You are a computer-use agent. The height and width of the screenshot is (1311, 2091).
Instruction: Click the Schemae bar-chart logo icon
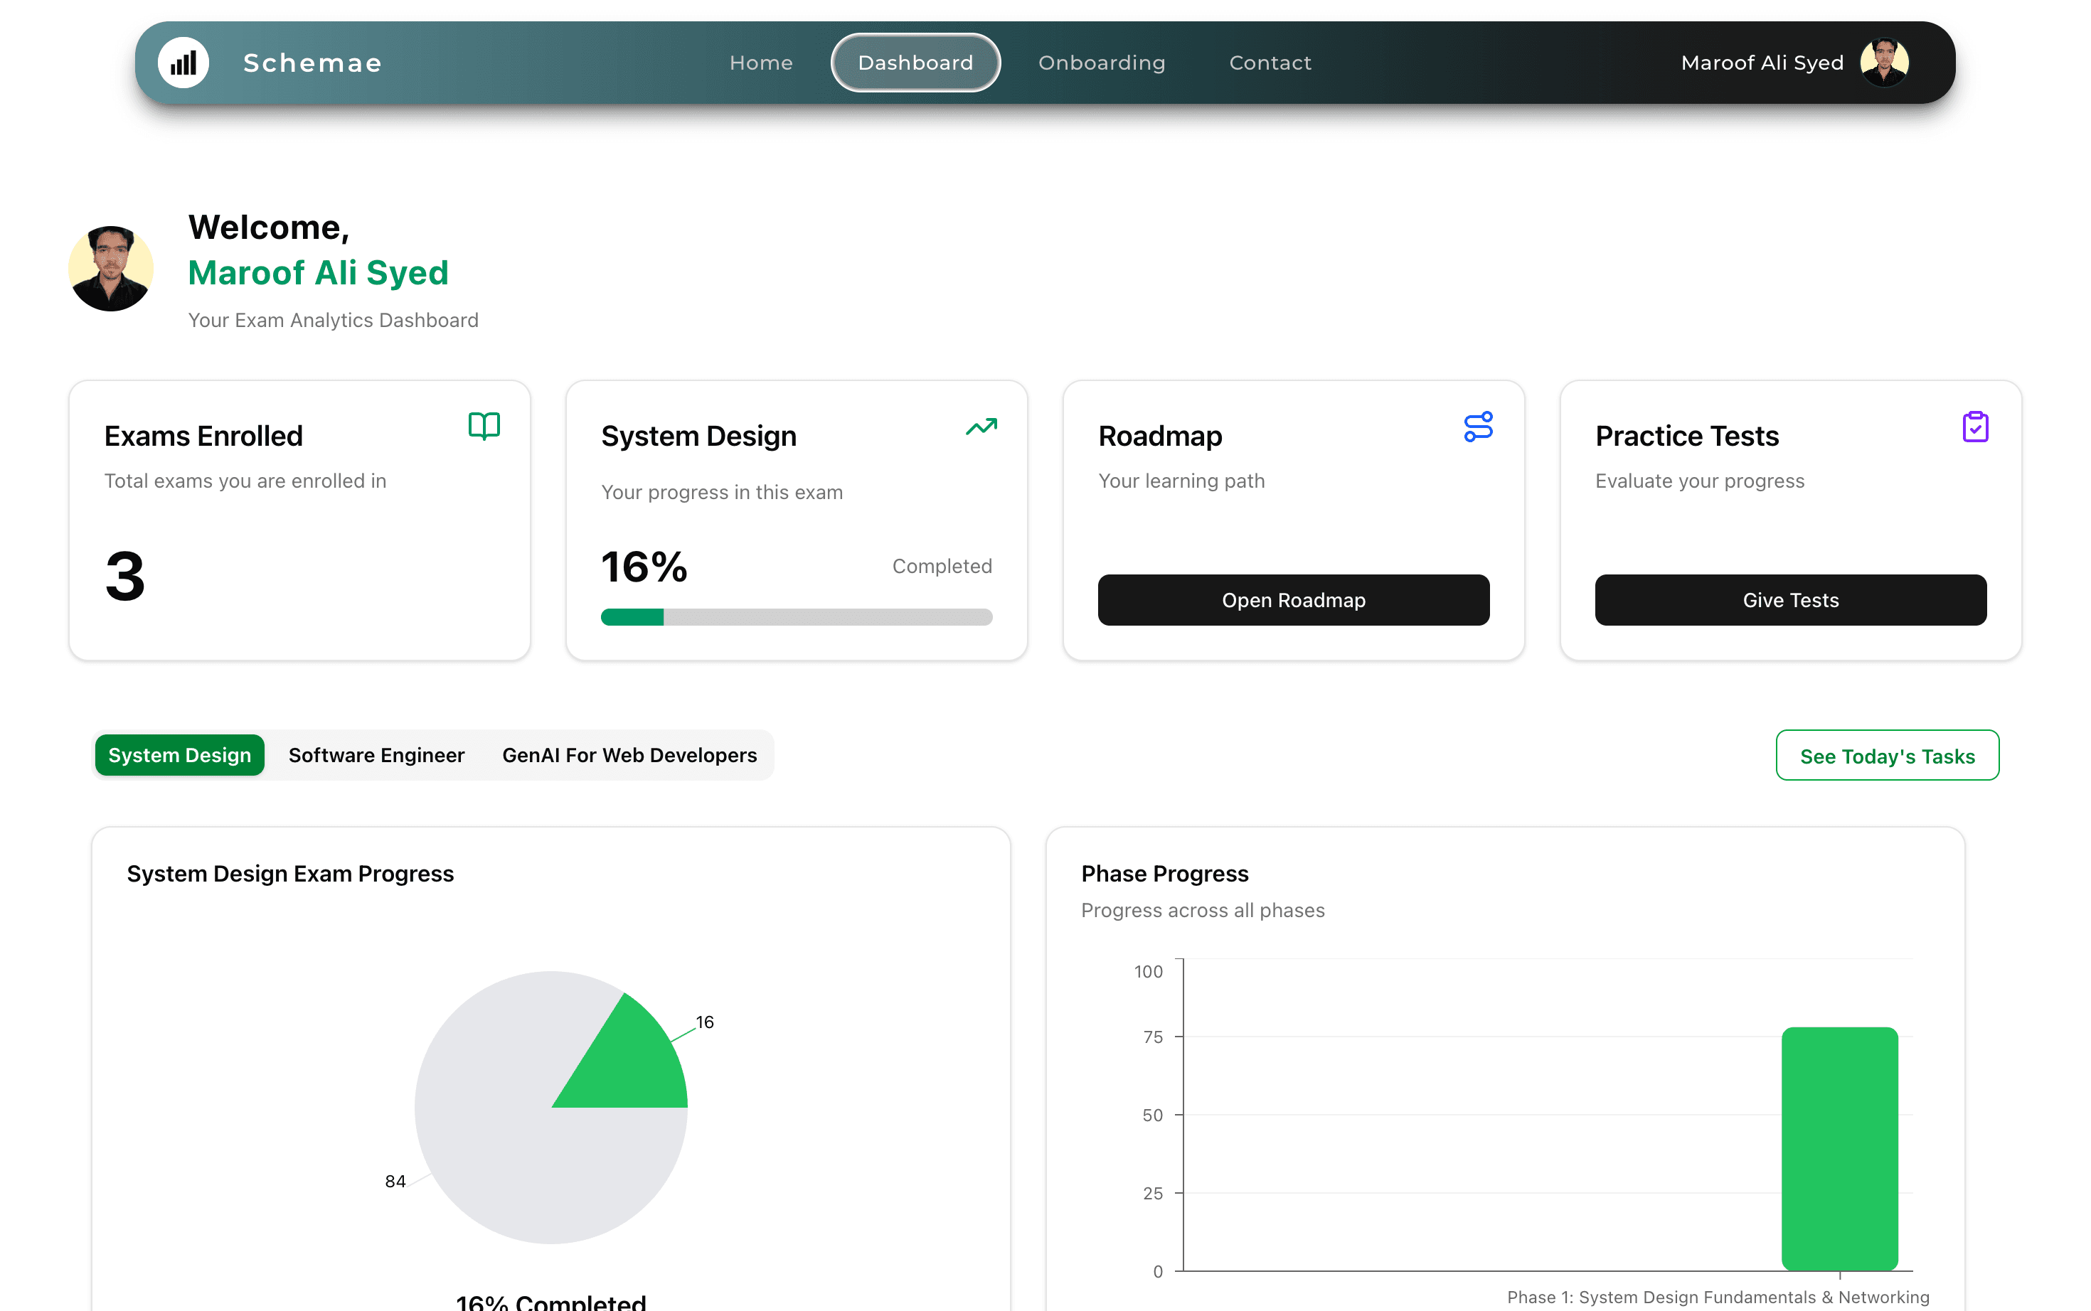click(x=183, y=63)
